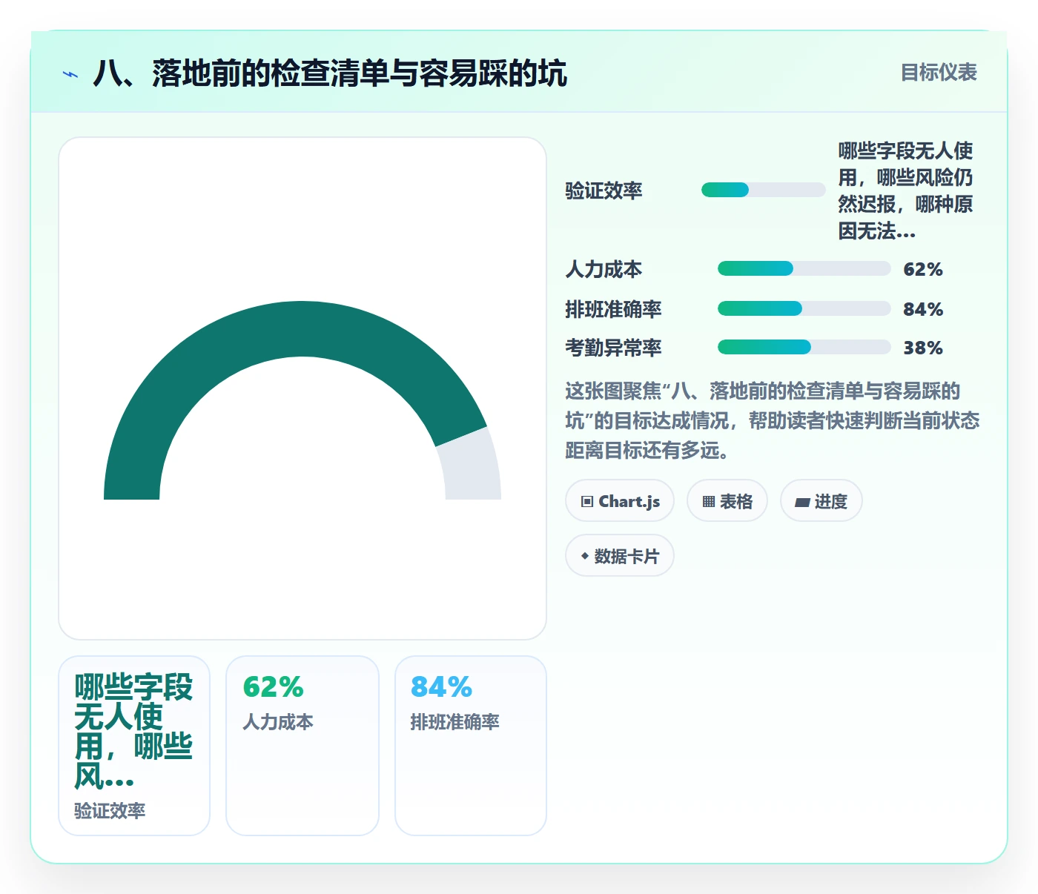Select the 进度 tag chip
The image size is (1038, 894).
point(822,501)
